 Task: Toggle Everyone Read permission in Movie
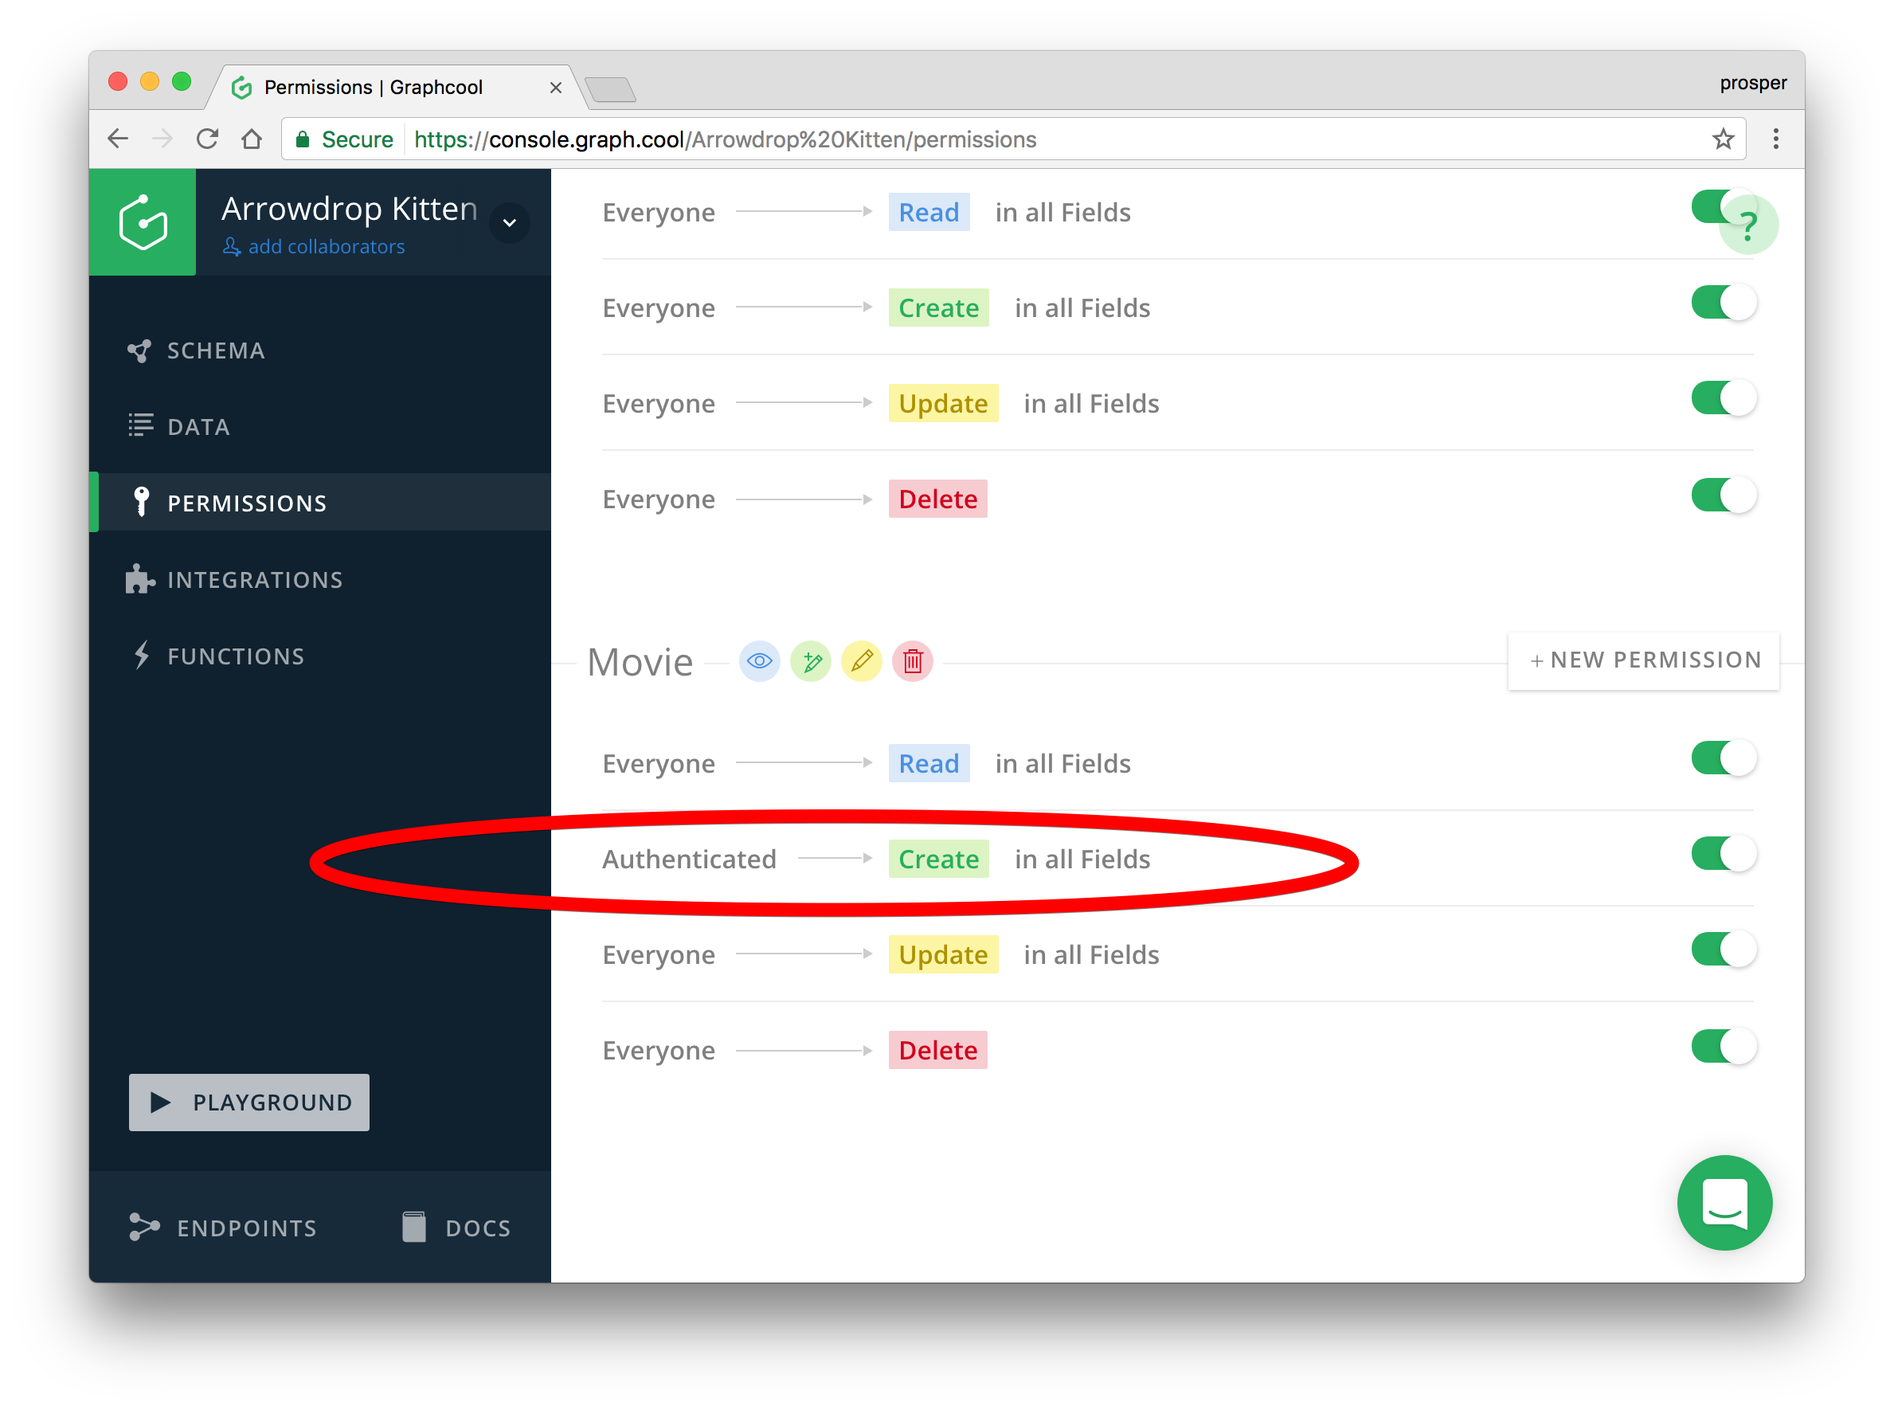point(1722,760)
